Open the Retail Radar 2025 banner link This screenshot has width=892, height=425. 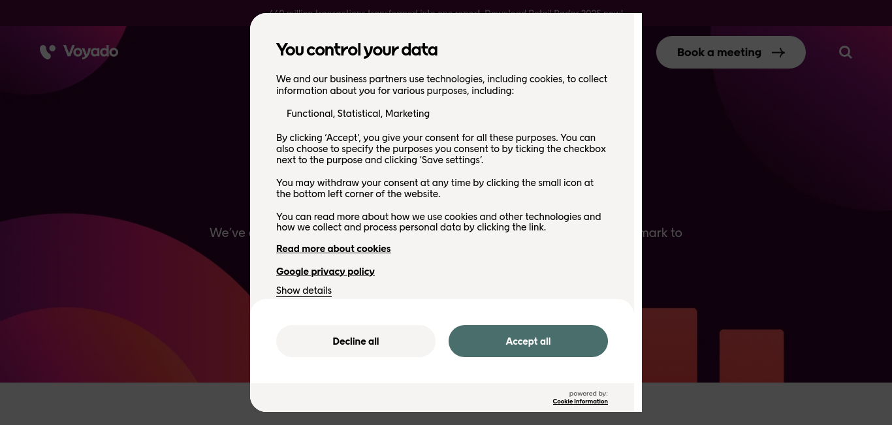coord(445,13)
